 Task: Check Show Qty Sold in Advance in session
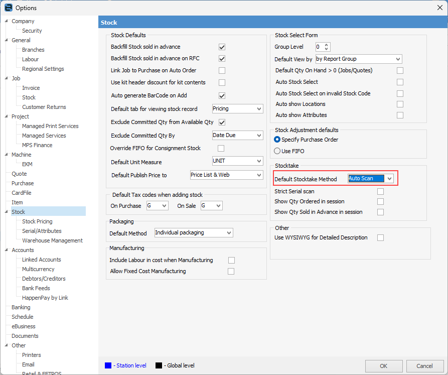pyautogui.click(x=380, y=212)
